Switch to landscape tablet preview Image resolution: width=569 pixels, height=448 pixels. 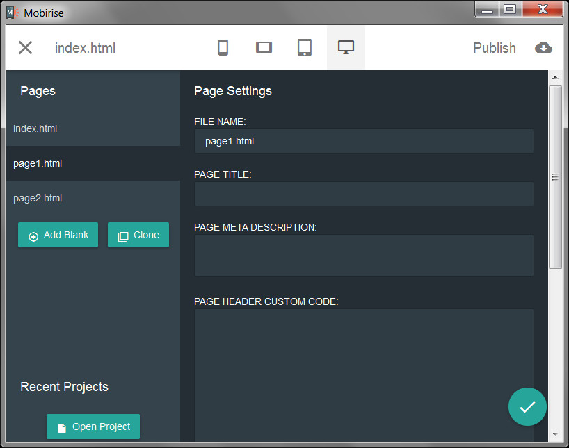[264, 48]
